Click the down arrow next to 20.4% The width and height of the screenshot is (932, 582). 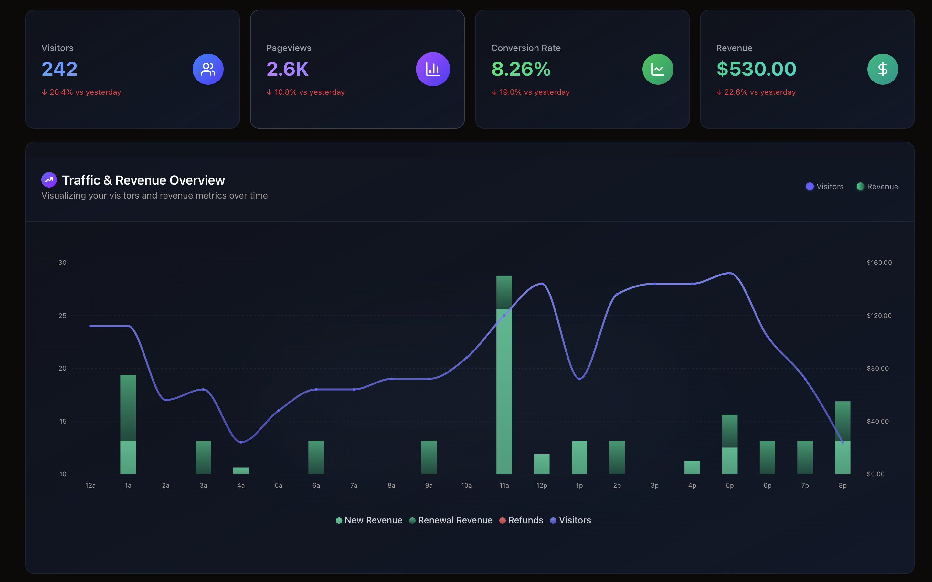pyautogui.click(x=44, y=92)
